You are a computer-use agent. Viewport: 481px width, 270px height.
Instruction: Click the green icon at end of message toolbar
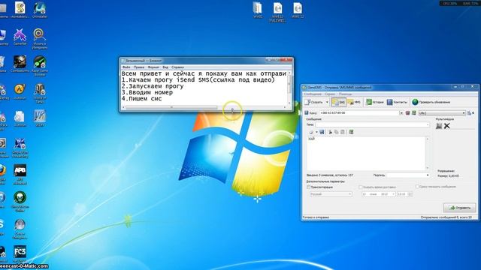click(351, 132)
